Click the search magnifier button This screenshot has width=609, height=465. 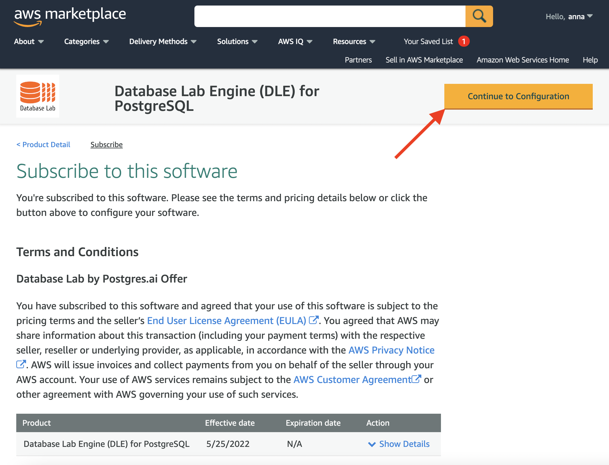(x=479, y=16)
